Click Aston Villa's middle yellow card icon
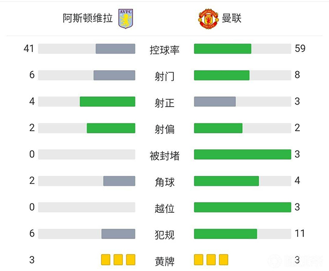 (x=118, y=259)
